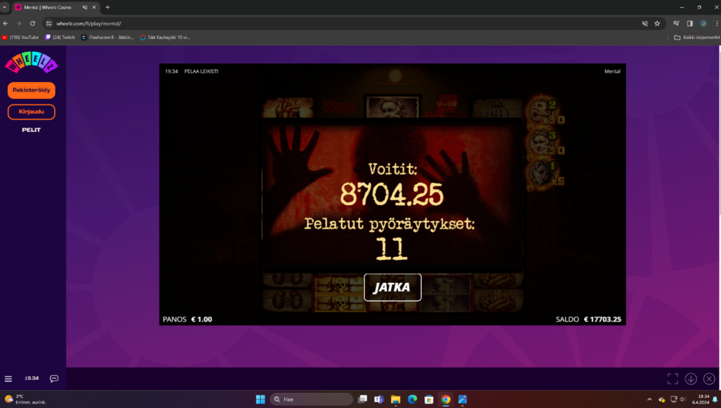Screen dimensions: 721x408
Task: Go forward in browser history
Action: [19, 24]
